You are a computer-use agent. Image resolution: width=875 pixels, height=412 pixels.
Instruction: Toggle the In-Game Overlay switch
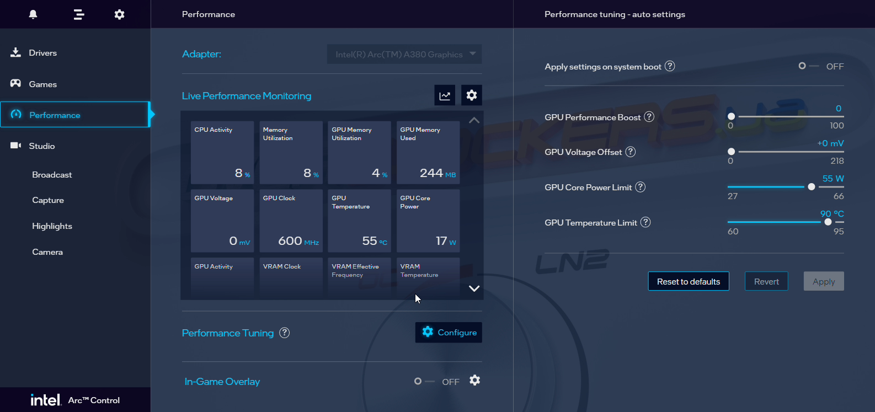[x=424, y=381]
